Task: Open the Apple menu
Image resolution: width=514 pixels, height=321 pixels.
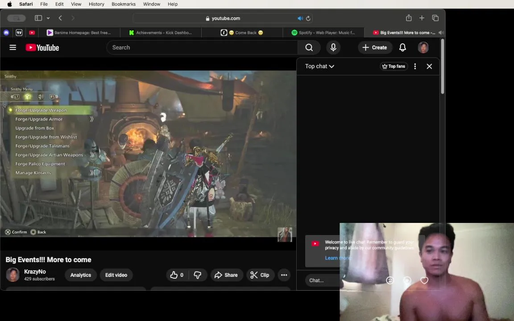Action: 9,4
